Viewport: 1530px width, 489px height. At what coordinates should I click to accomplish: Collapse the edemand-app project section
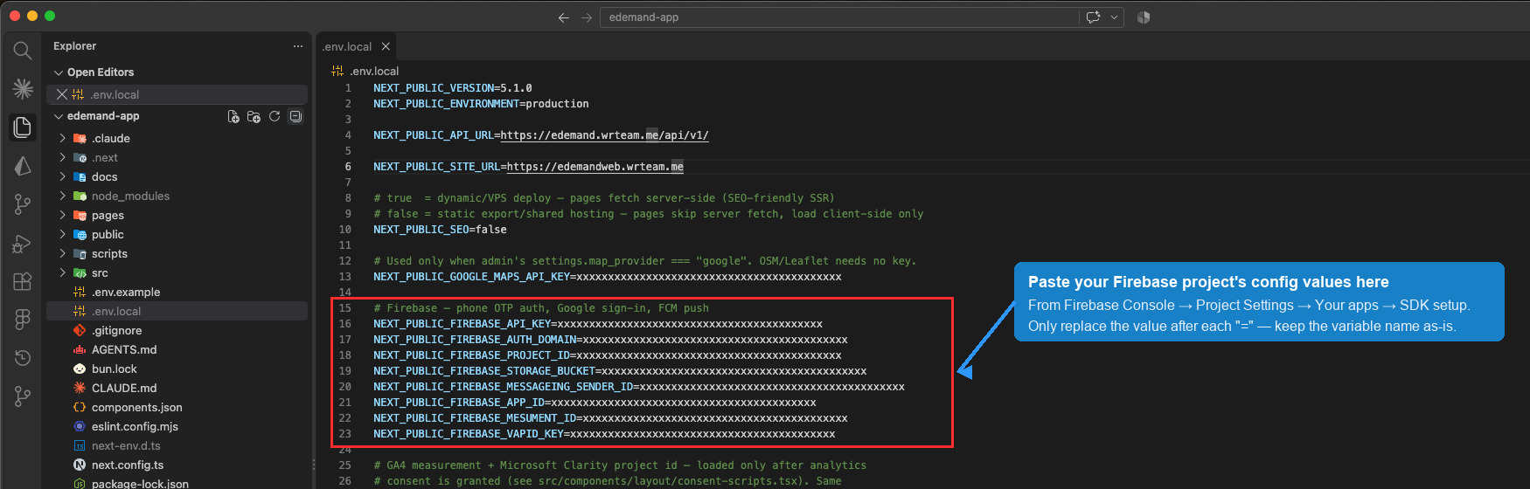pyautogui.click(x=59, y=116)
